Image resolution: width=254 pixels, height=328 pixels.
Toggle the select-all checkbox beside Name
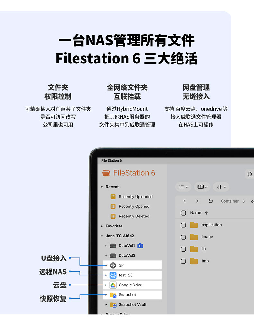point(183,213)
